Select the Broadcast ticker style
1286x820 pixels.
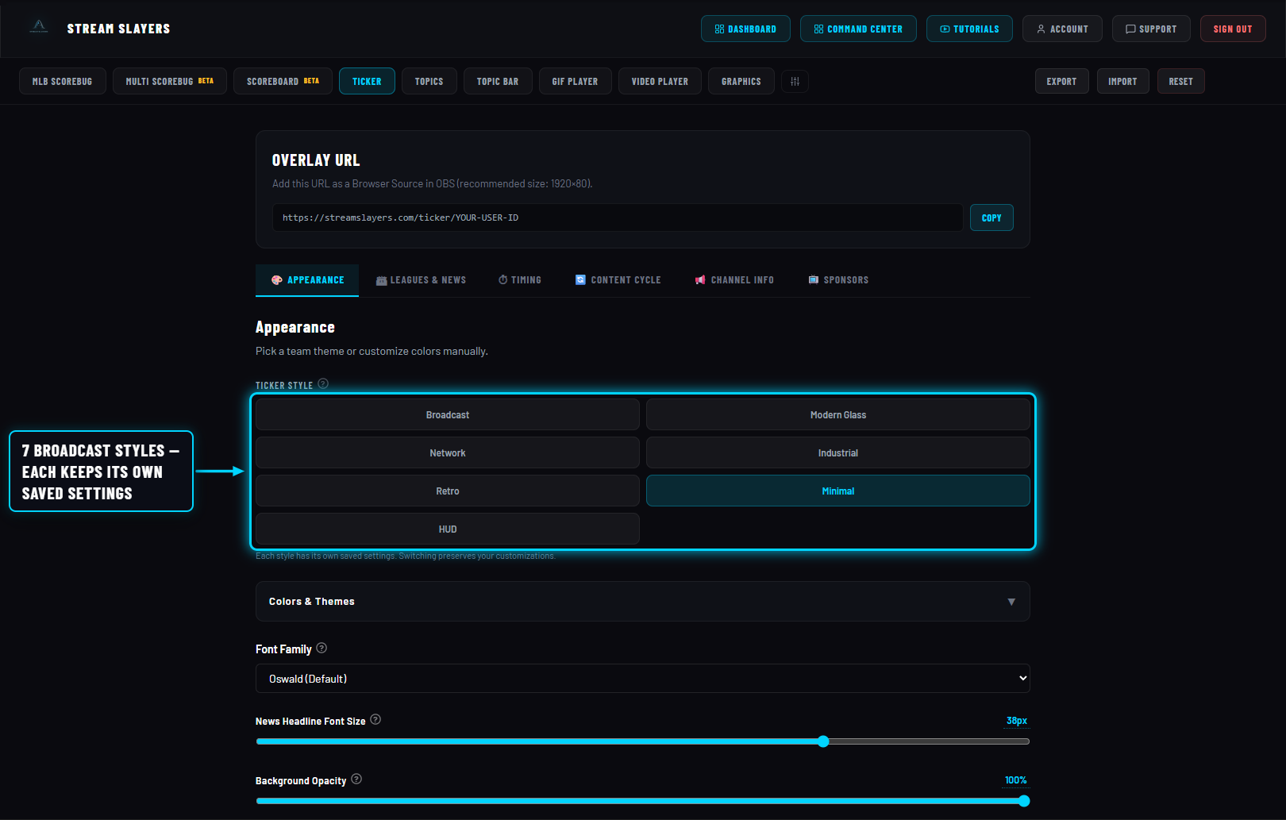pos(448,415)
